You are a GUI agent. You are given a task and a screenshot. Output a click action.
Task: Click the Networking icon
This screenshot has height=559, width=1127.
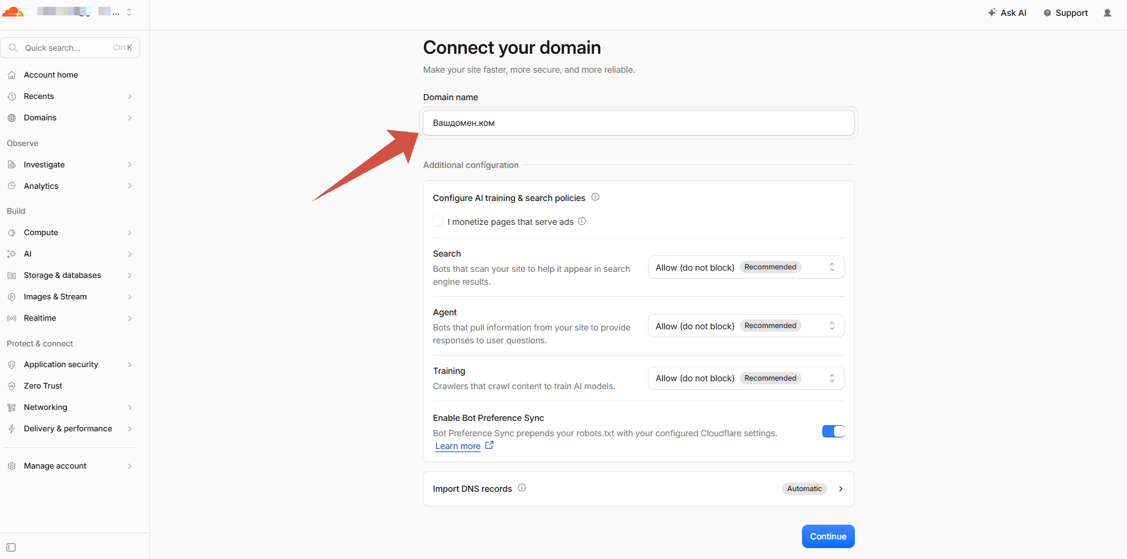[x=12, y=407]
